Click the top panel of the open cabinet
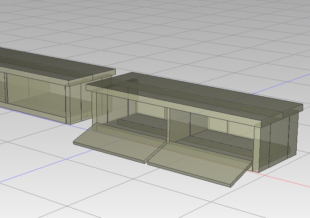Screen dimensions: 310x218 point(191,96)
